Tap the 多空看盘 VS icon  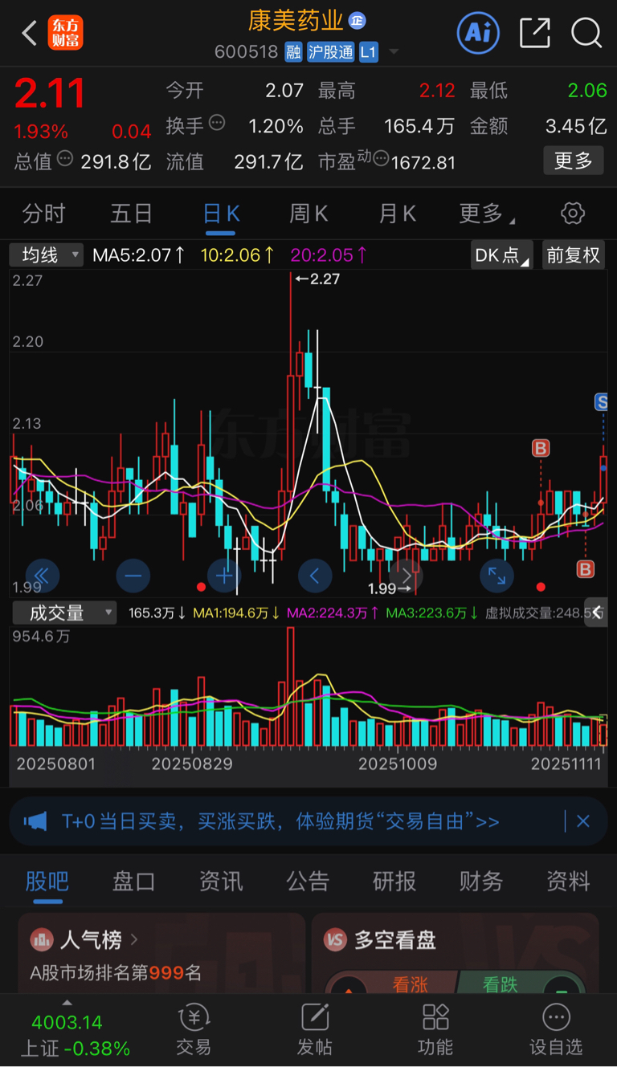(x=335, y=939)
